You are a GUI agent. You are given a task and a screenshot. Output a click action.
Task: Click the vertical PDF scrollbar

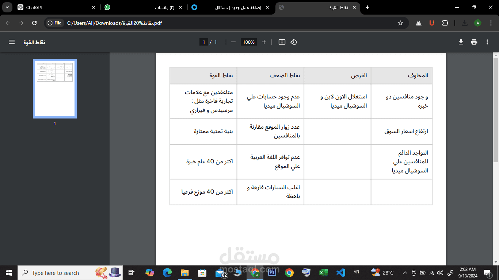496,109
